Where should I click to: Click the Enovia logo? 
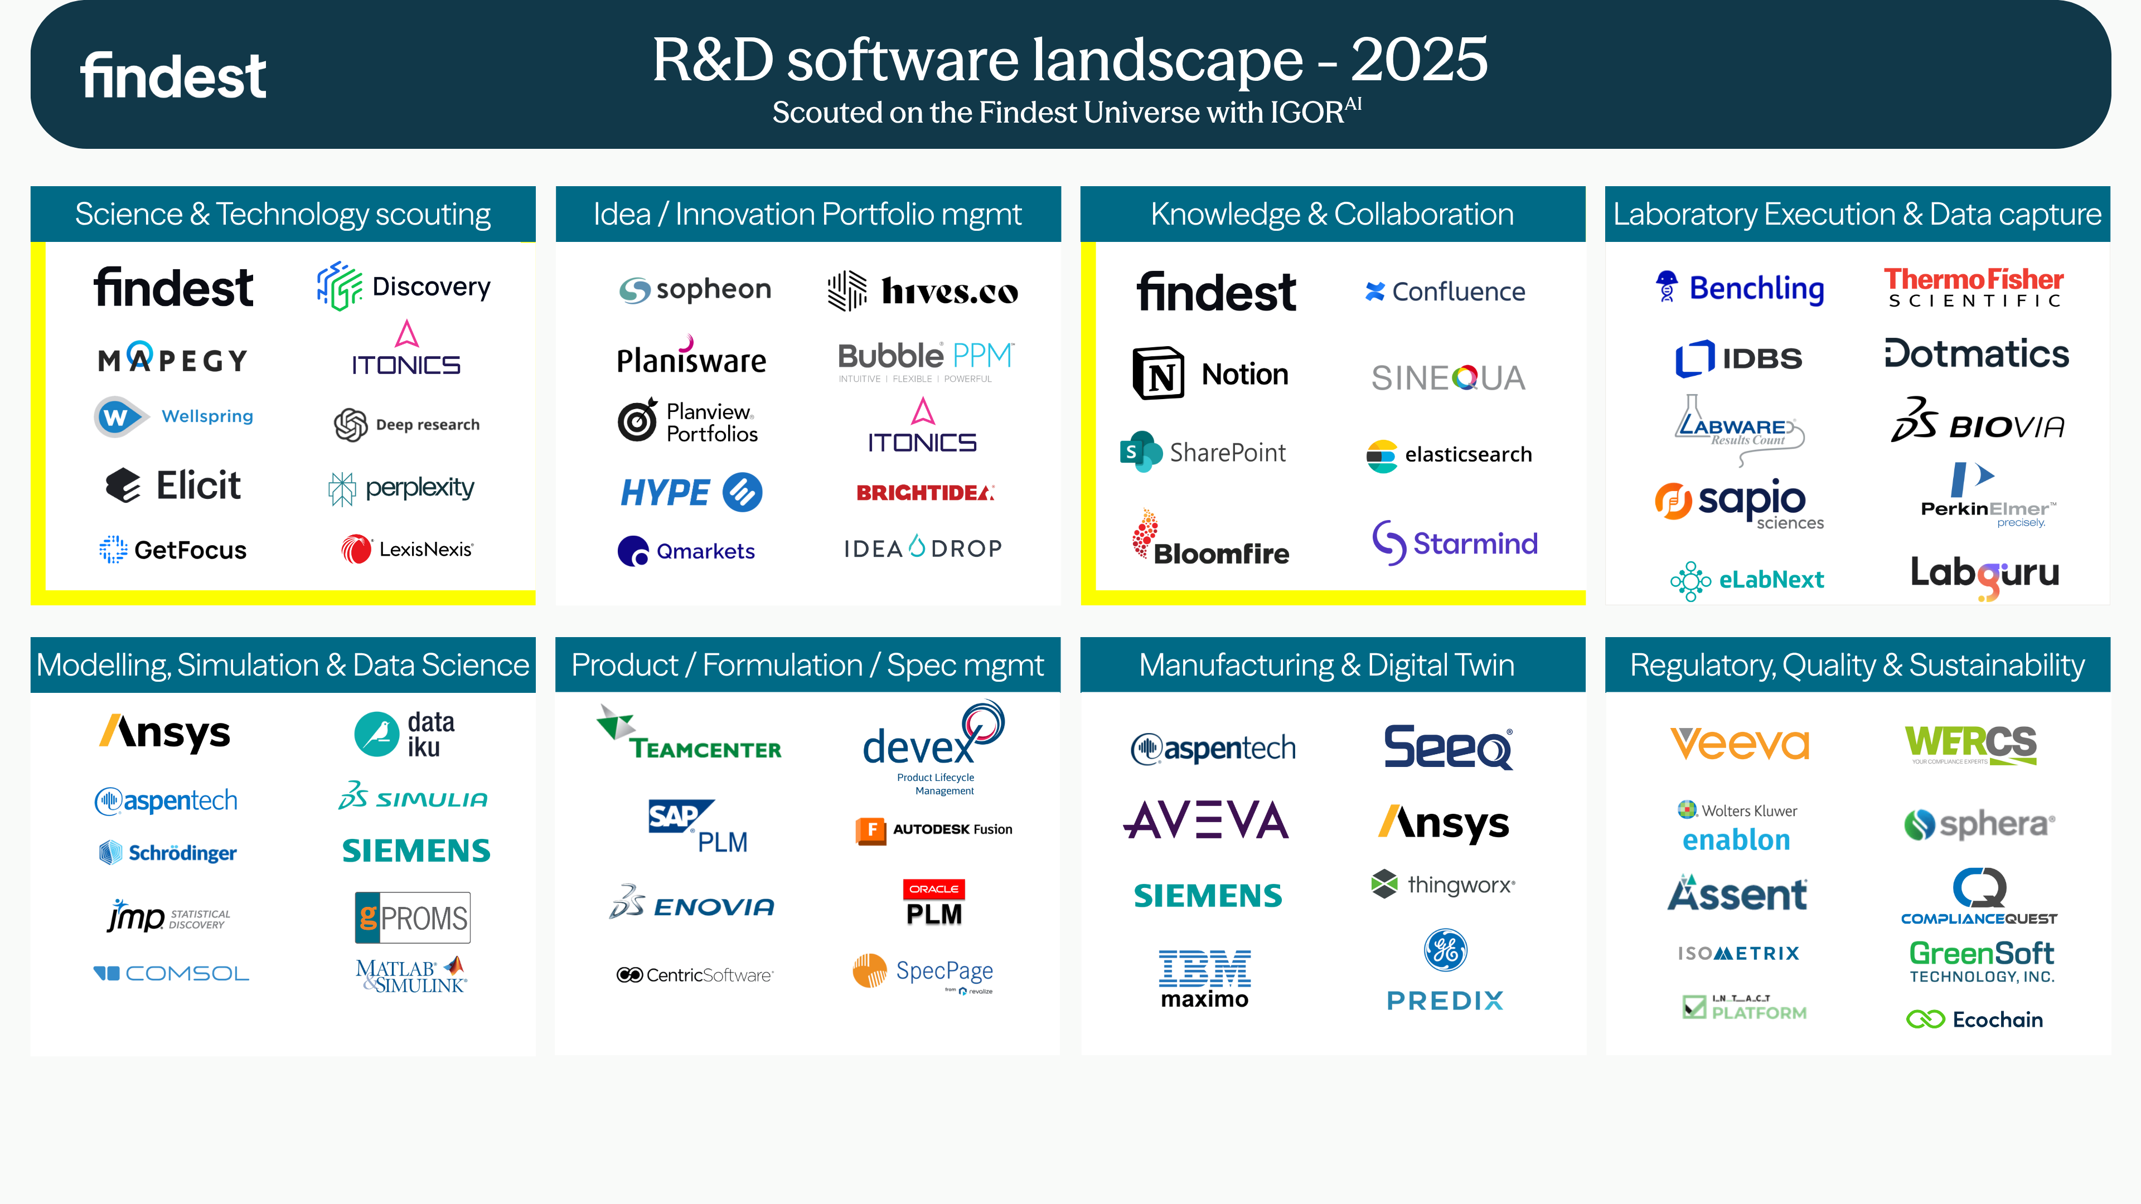click(691, 902)
